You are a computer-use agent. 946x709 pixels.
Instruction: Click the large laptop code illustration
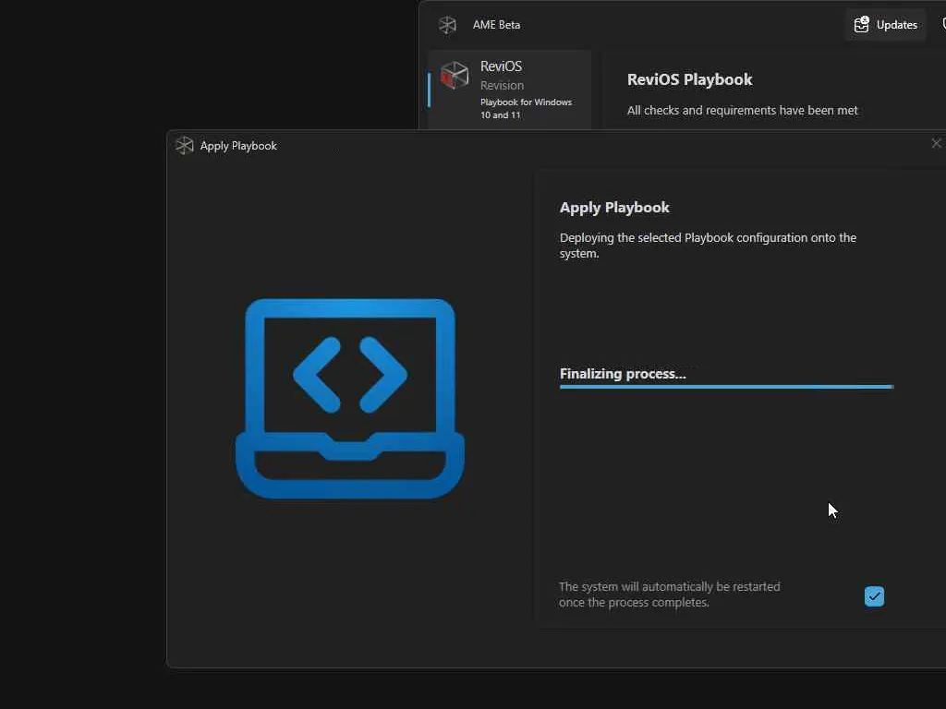pyautogui.click(x=350, y=399)
